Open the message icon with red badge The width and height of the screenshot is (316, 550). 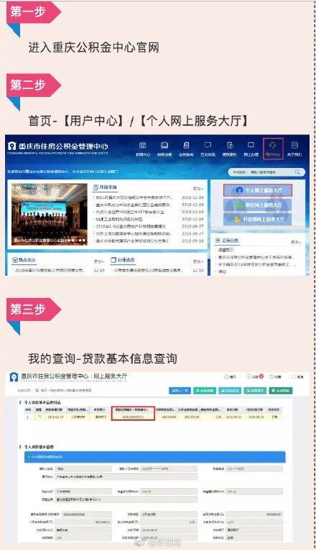(255, 376)
